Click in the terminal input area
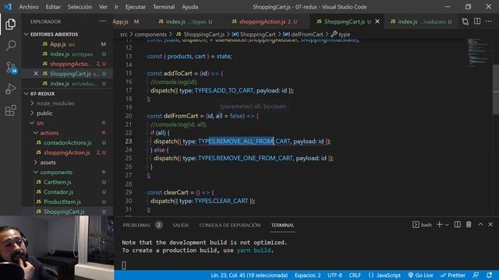Screen dimensions: 499x280 124,265
